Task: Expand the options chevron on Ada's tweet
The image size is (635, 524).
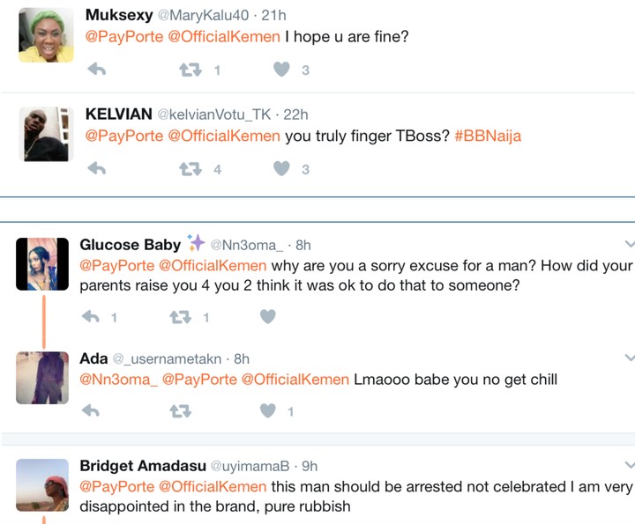Action: (x=628, y=358)
